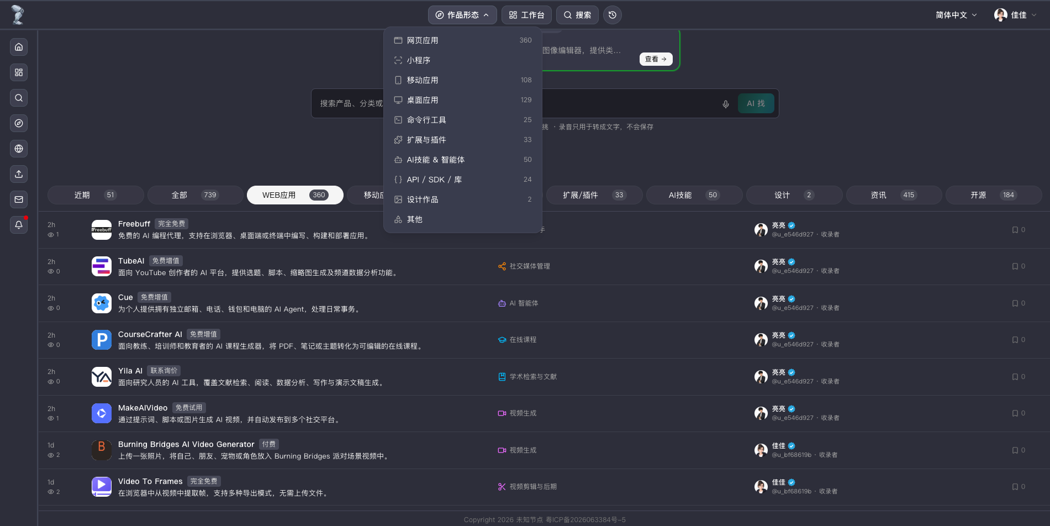Screen dimensions: 1050x526
Task: Choose 移动应用 from the menu
Action: pyautogui.click(x=463, y=80)
